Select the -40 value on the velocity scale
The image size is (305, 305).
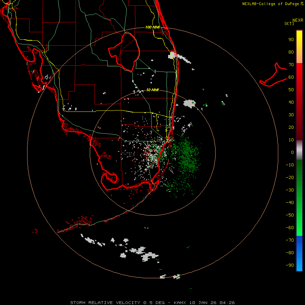(x=290, y=203)
